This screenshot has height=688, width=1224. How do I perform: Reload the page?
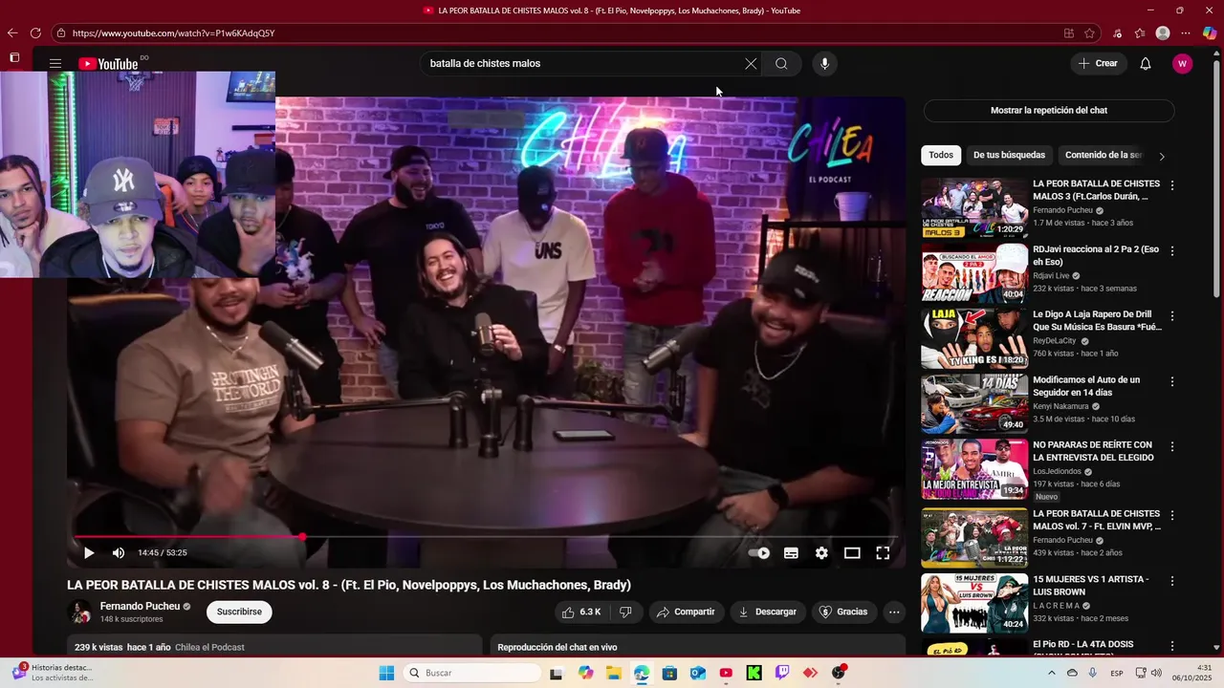(36, 33)
